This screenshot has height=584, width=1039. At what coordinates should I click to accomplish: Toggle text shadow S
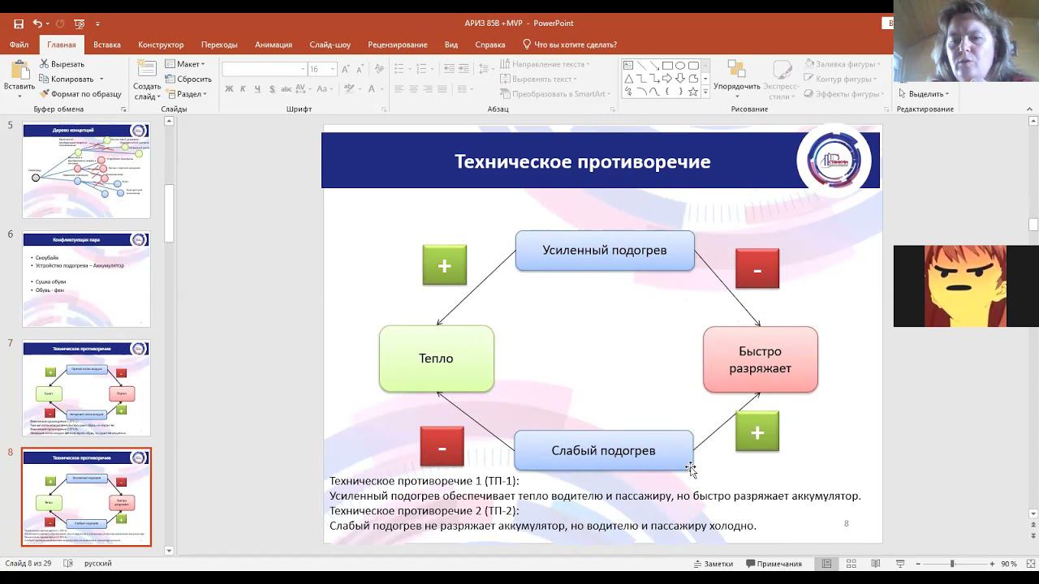pyautogui.click(x=271, y=89)
